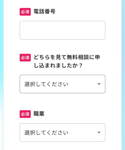Select the 電話番号 field label
Screen dimensions: 125x150
[44, 11]
